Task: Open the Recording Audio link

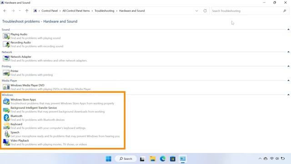Action: (x=20, y=42)
